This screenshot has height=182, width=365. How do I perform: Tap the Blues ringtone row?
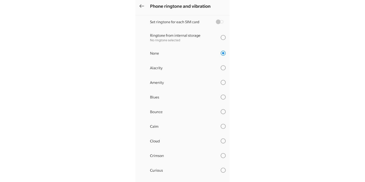(154, 97)
